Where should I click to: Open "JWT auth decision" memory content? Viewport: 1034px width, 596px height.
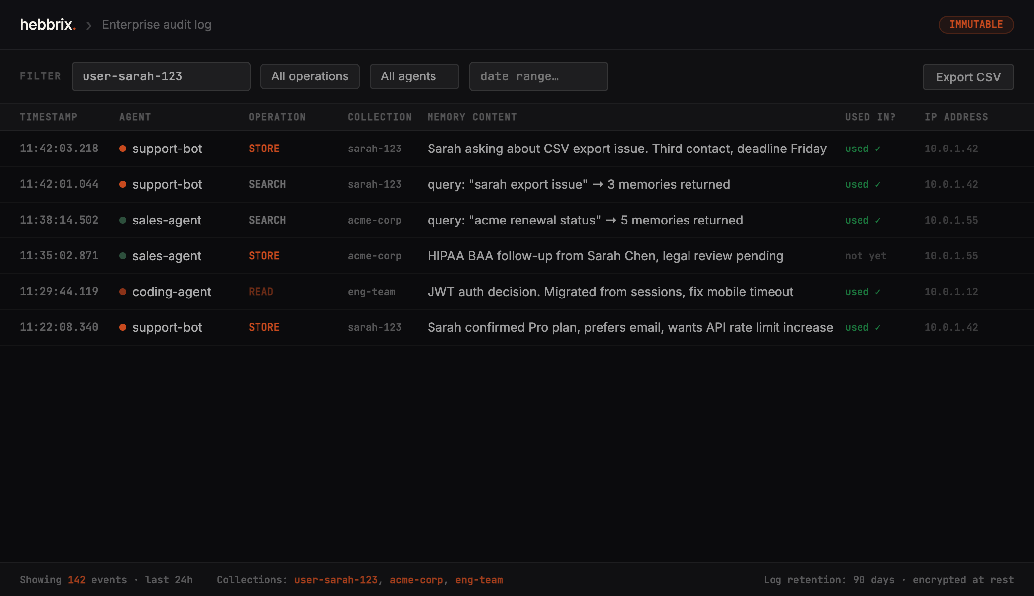(x=610, y=292)
